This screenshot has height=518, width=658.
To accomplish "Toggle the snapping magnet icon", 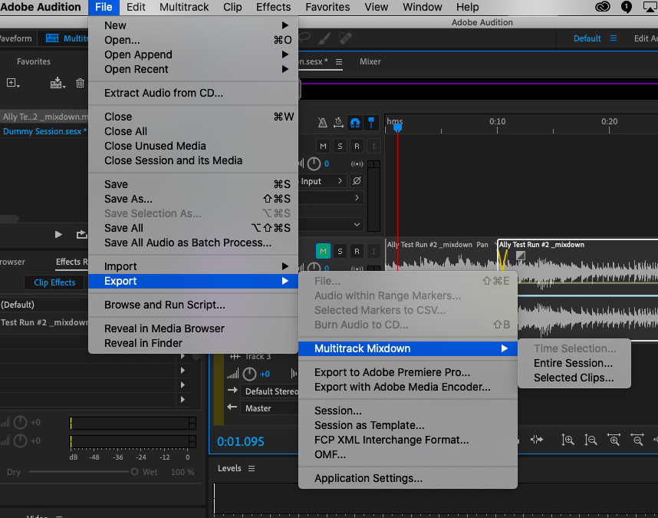I will pyautogui.click(x=355, y=122).
